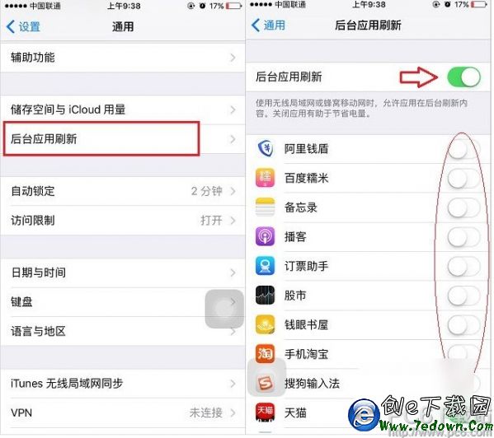494x438 pixels.
Task: Select the 后台应用刷新 menu row
Action: click(x=123, y=139)
